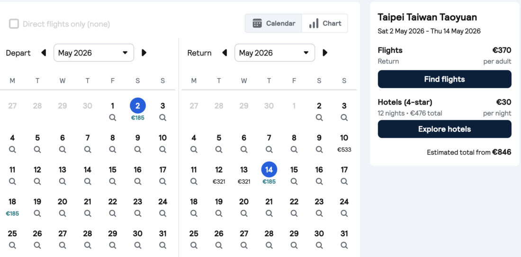Image resolution: width=521 pixels, height=257 pixels.
Task: Click selected return date 14 May
Action: [269, 170]
